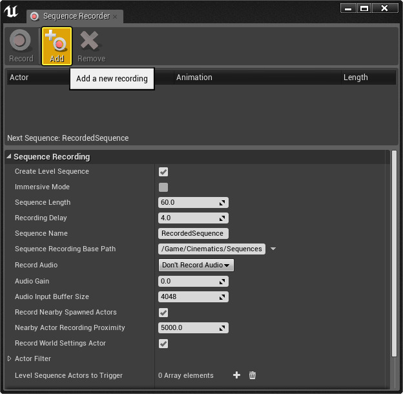Click the Unreal Engine logo icon
This screenshot has width=403, height=394.
click(x=11, y=12)
